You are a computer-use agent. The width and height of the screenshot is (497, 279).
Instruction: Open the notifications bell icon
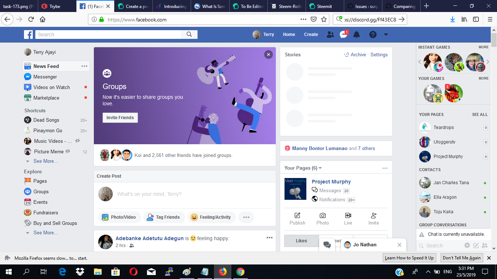click(357, 35)
